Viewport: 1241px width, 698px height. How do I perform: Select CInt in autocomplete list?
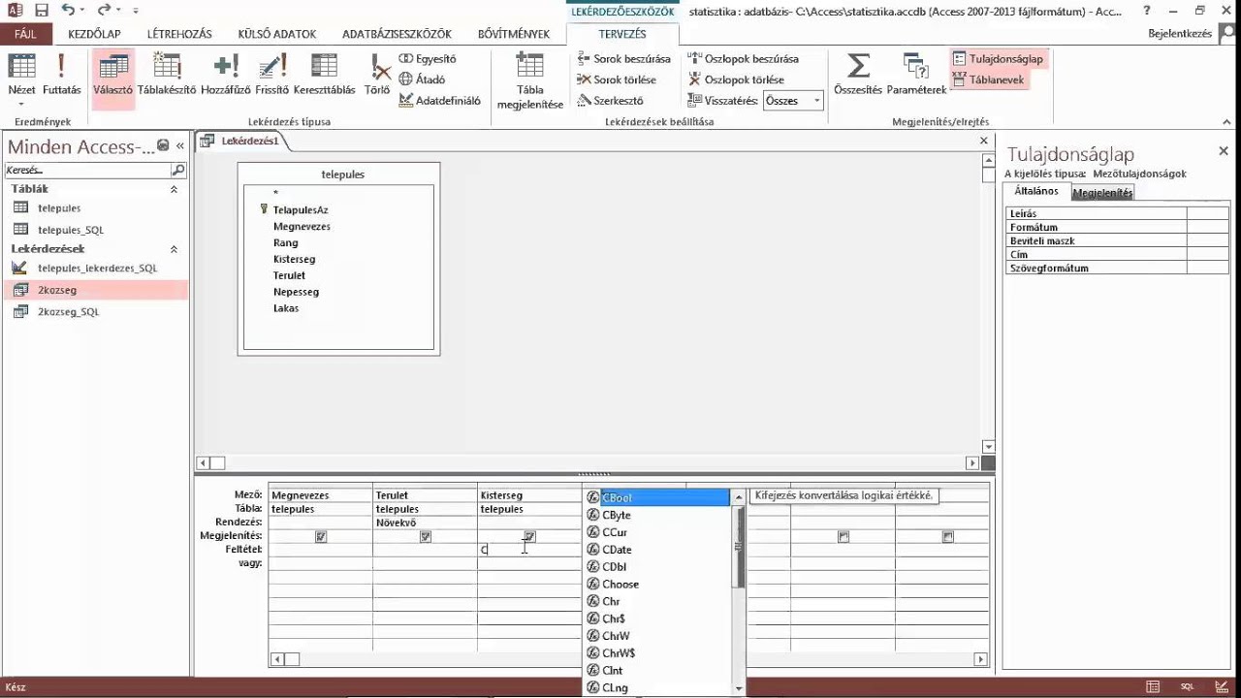657,671
